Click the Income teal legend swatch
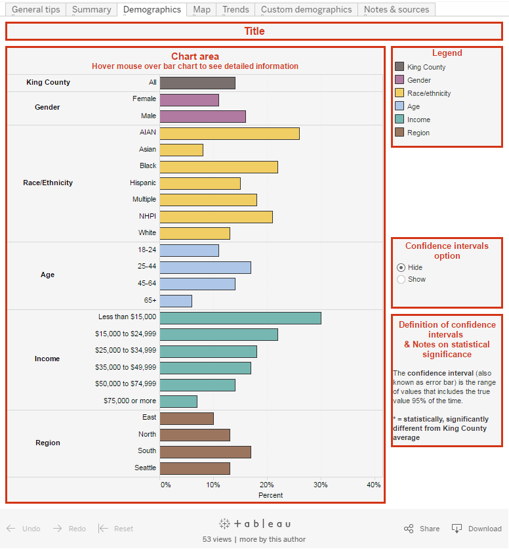Image resolution: width=509 pixels, height=549 pixels. pos(399,120)
